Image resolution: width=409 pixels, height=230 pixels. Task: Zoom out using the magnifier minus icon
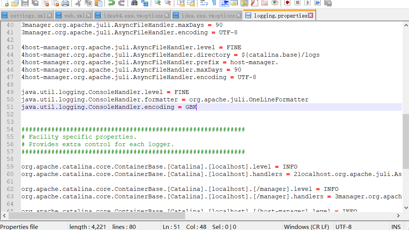pos(168,3)
